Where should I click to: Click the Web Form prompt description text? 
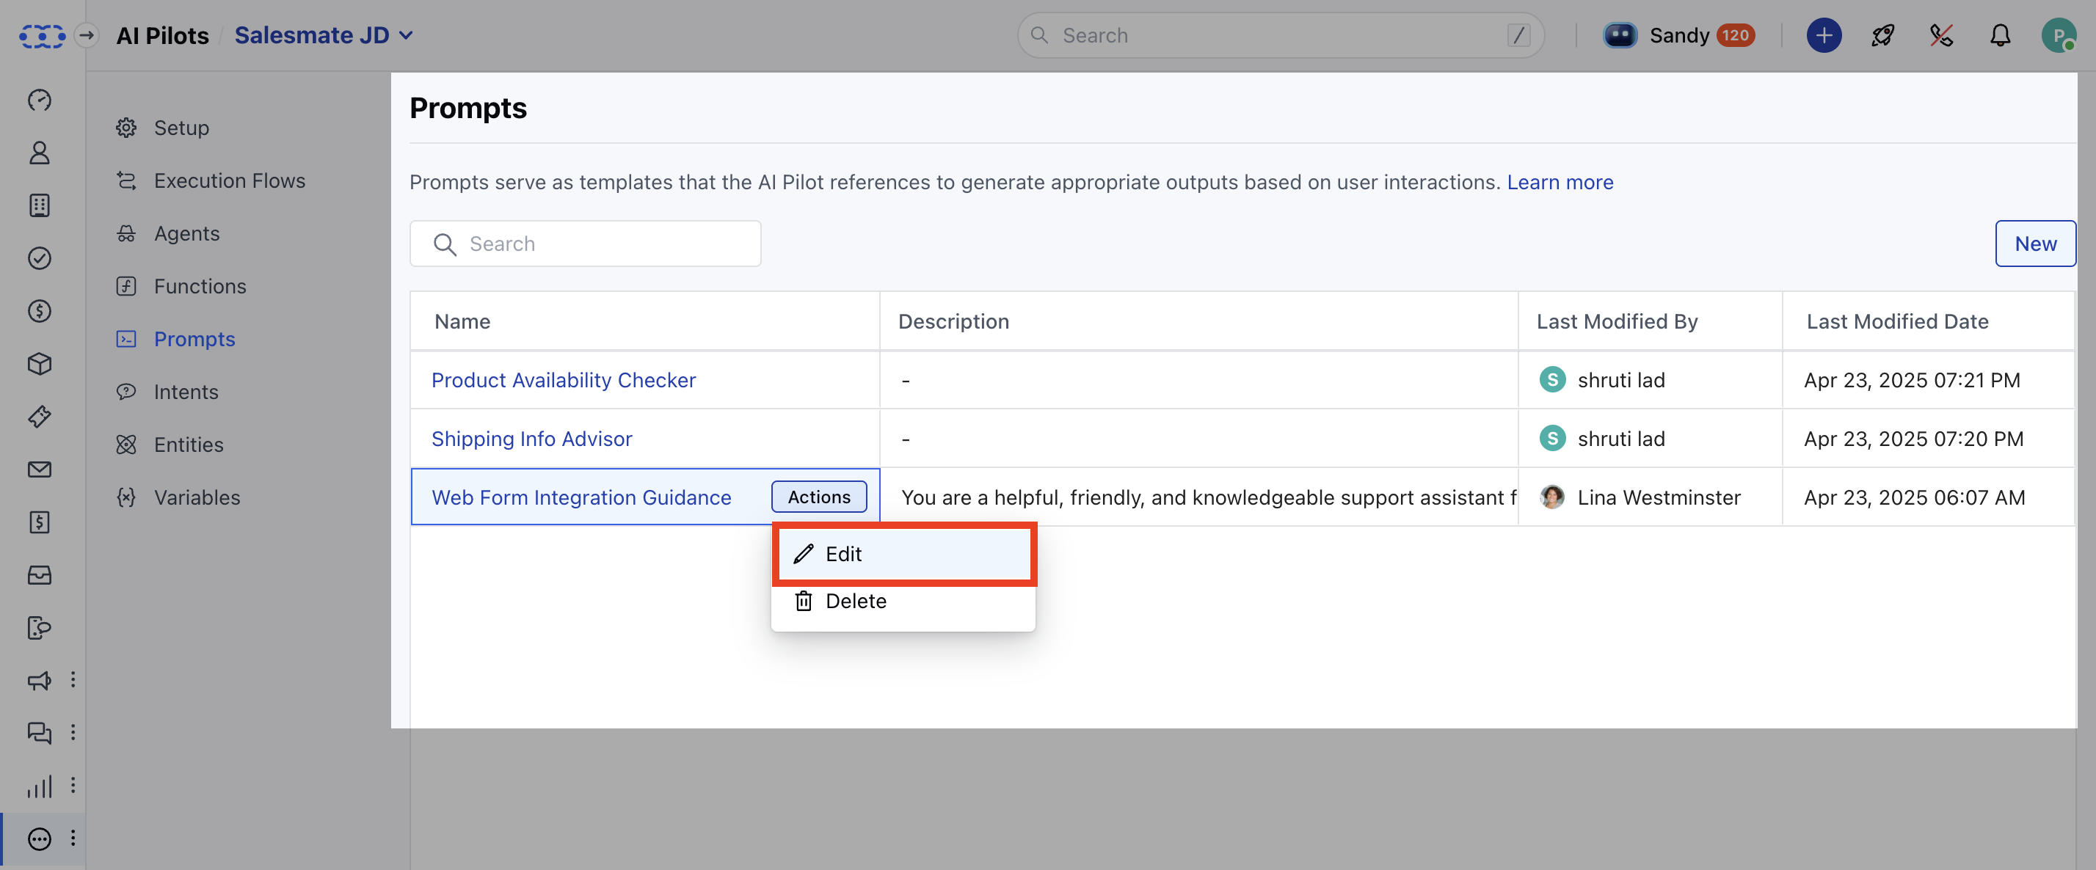pos(1208,497)
